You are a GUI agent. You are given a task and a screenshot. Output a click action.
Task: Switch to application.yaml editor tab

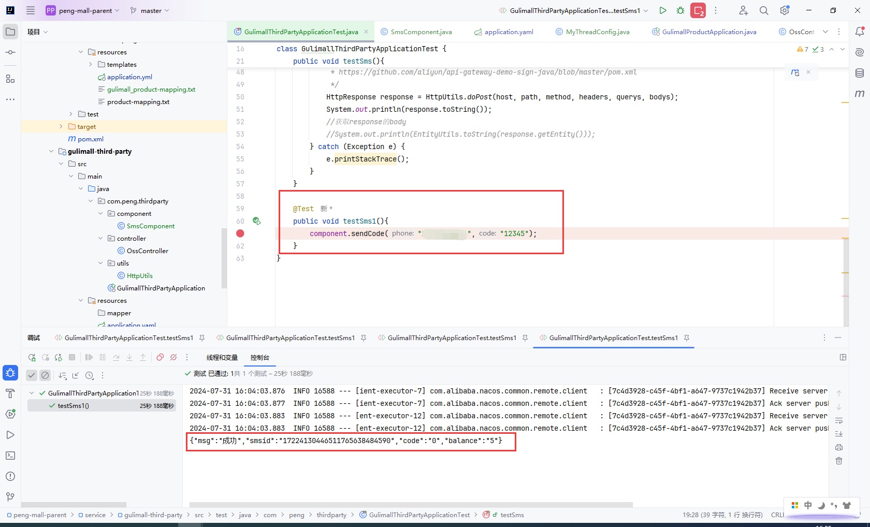tap(504, 32)
